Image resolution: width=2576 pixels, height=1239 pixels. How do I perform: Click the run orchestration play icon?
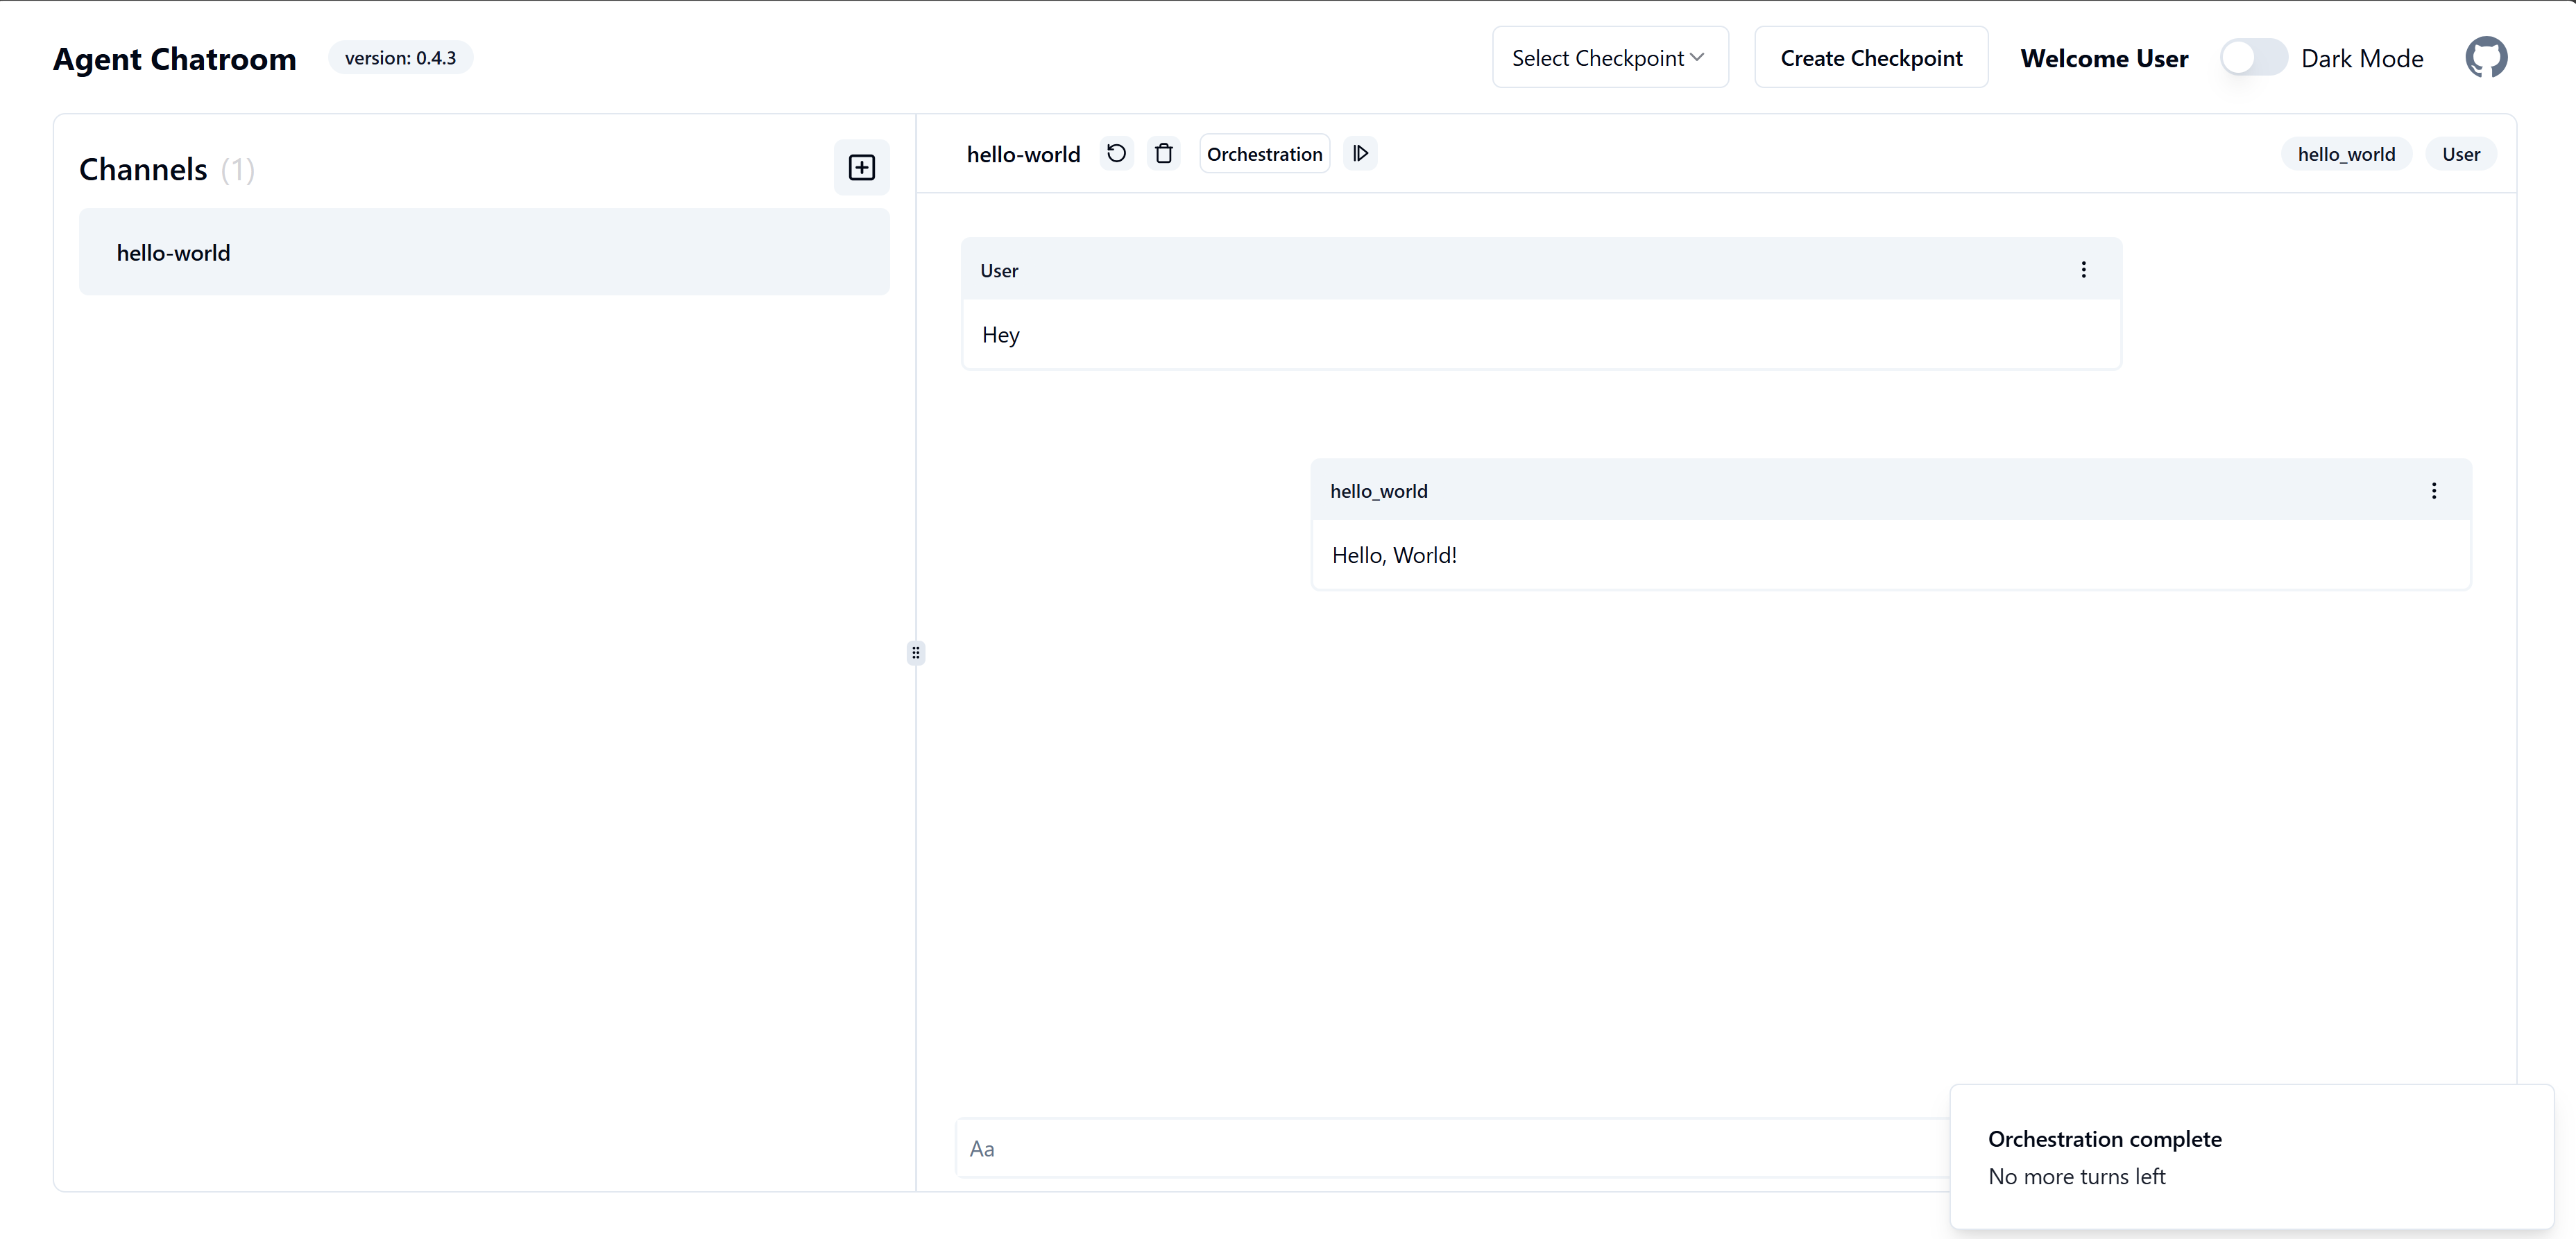[x=1360, y=154]
